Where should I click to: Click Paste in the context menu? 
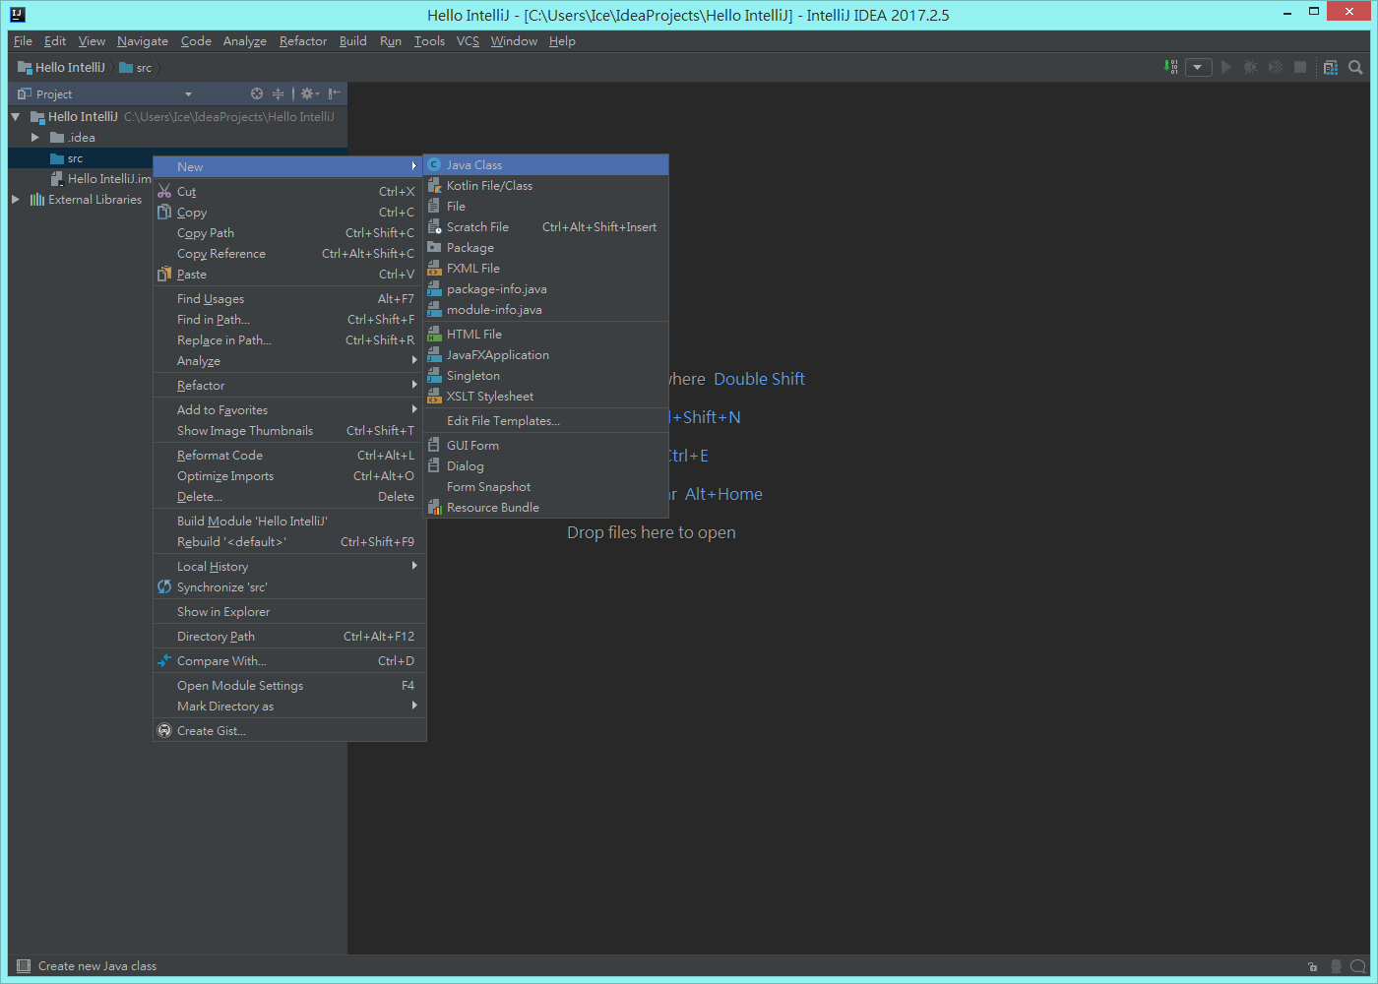tap(289, 274)
